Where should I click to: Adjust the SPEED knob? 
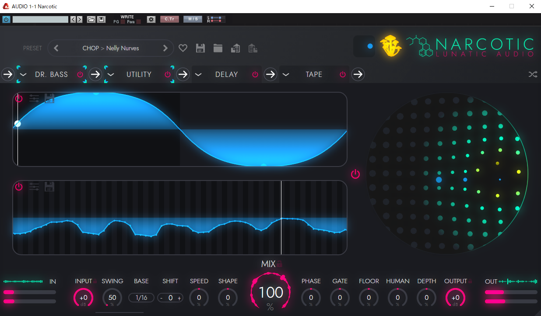point(199,298)
